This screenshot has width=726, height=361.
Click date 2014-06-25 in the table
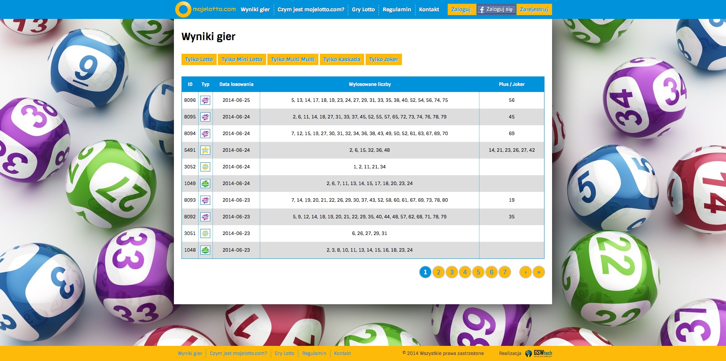click(x=236, y=100)
